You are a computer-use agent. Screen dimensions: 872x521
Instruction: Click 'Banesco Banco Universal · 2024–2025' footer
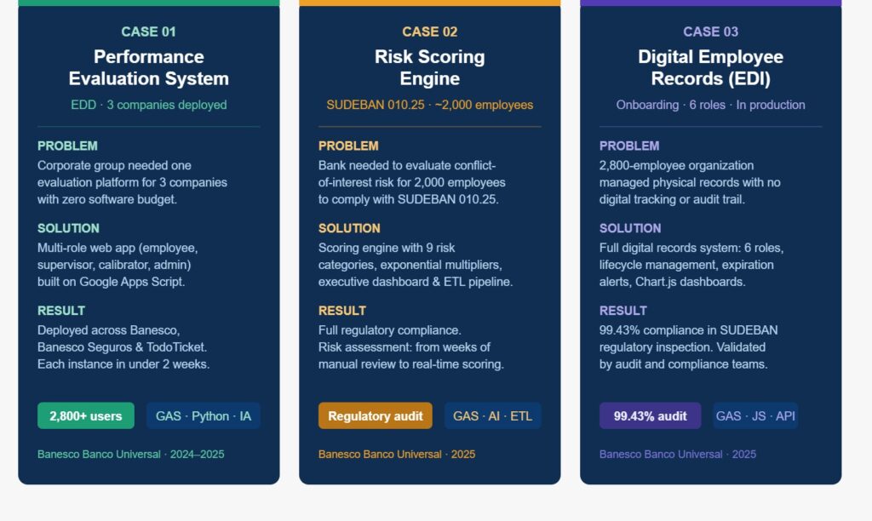click(130, 455)
